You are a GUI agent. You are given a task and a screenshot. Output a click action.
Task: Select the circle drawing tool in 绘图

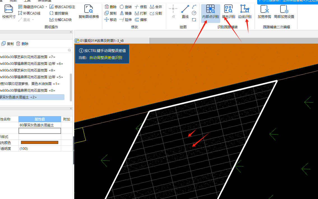194,13
